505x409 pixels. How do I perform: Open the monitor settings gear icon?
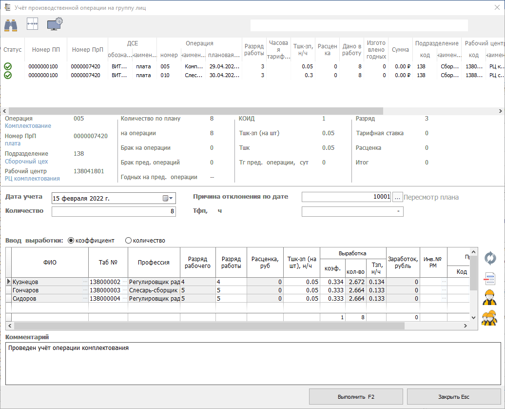[x=55, y=23]
